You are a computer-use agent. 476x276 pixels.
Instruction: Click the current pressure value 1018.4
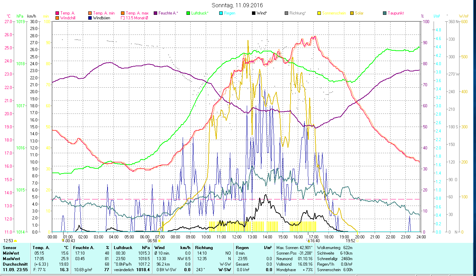[x=143, y=269]
